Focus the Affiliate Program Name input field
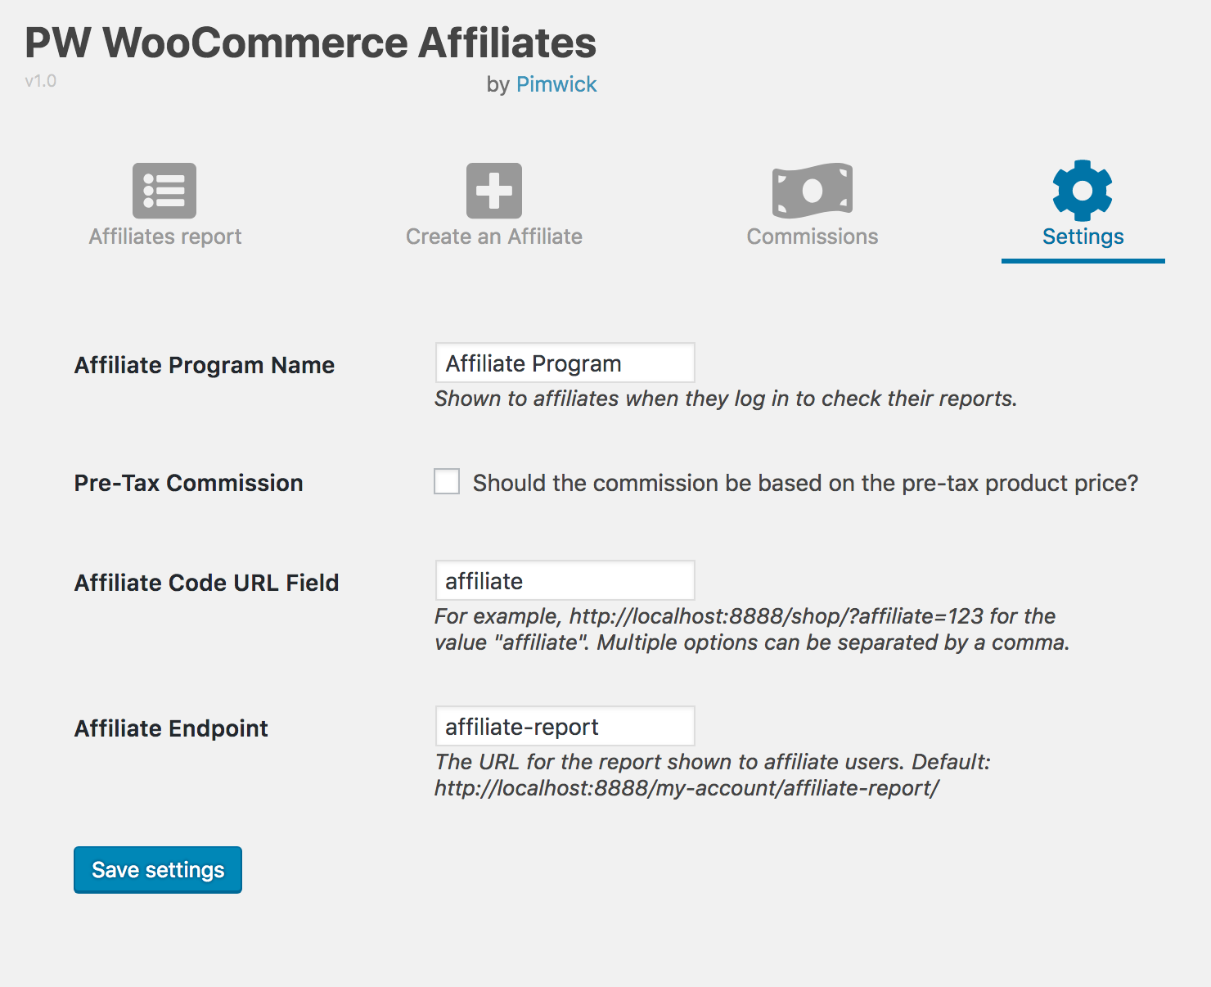The width and height of the screenshot is (1211, 987). 565,363
